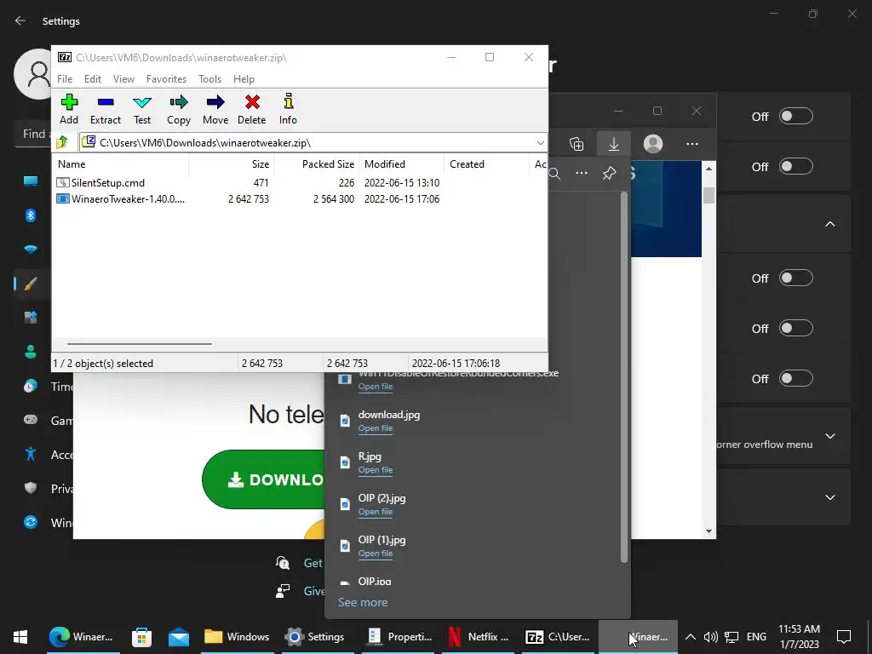The height and width of the screenshot is (654, 872).
Task: Open the volume control in system tray
Action: (710, 637)
